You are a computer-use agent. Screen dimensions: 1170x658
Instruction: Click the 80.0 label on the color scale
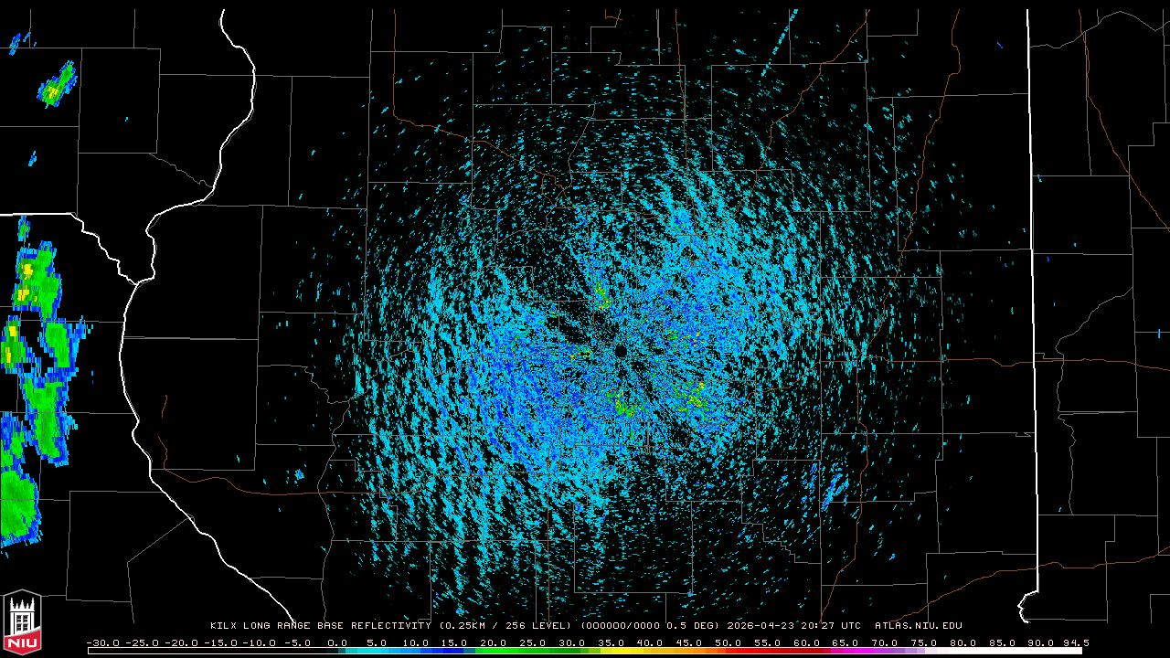[964, 642]
